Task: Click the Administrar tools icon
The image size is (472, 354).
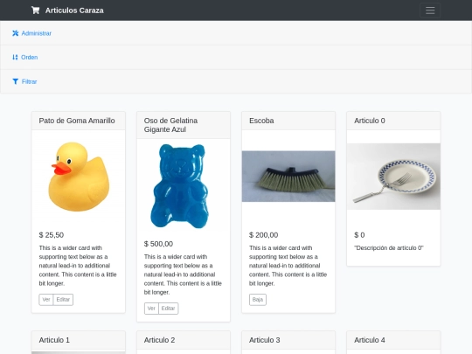Action: pos(16,33)
